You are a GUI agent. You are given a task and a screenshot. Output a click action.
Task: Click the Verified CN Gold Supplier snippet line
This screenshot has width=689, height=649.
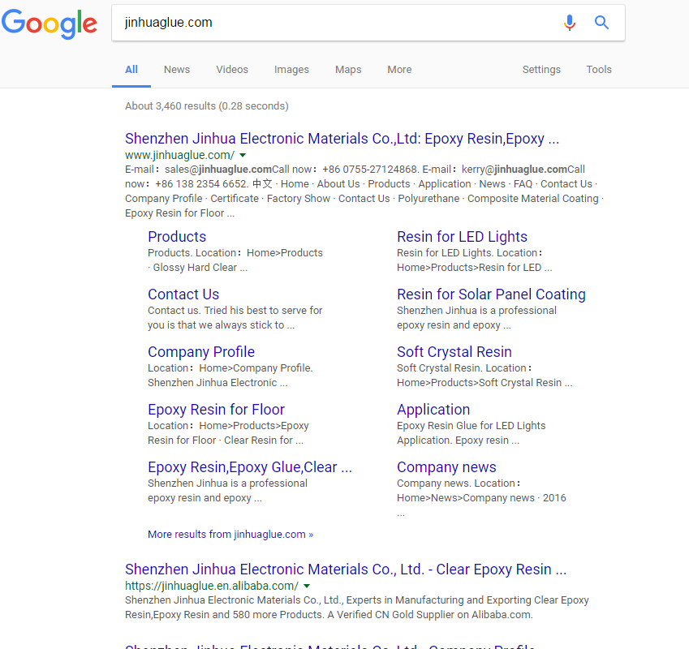(329, 614)
